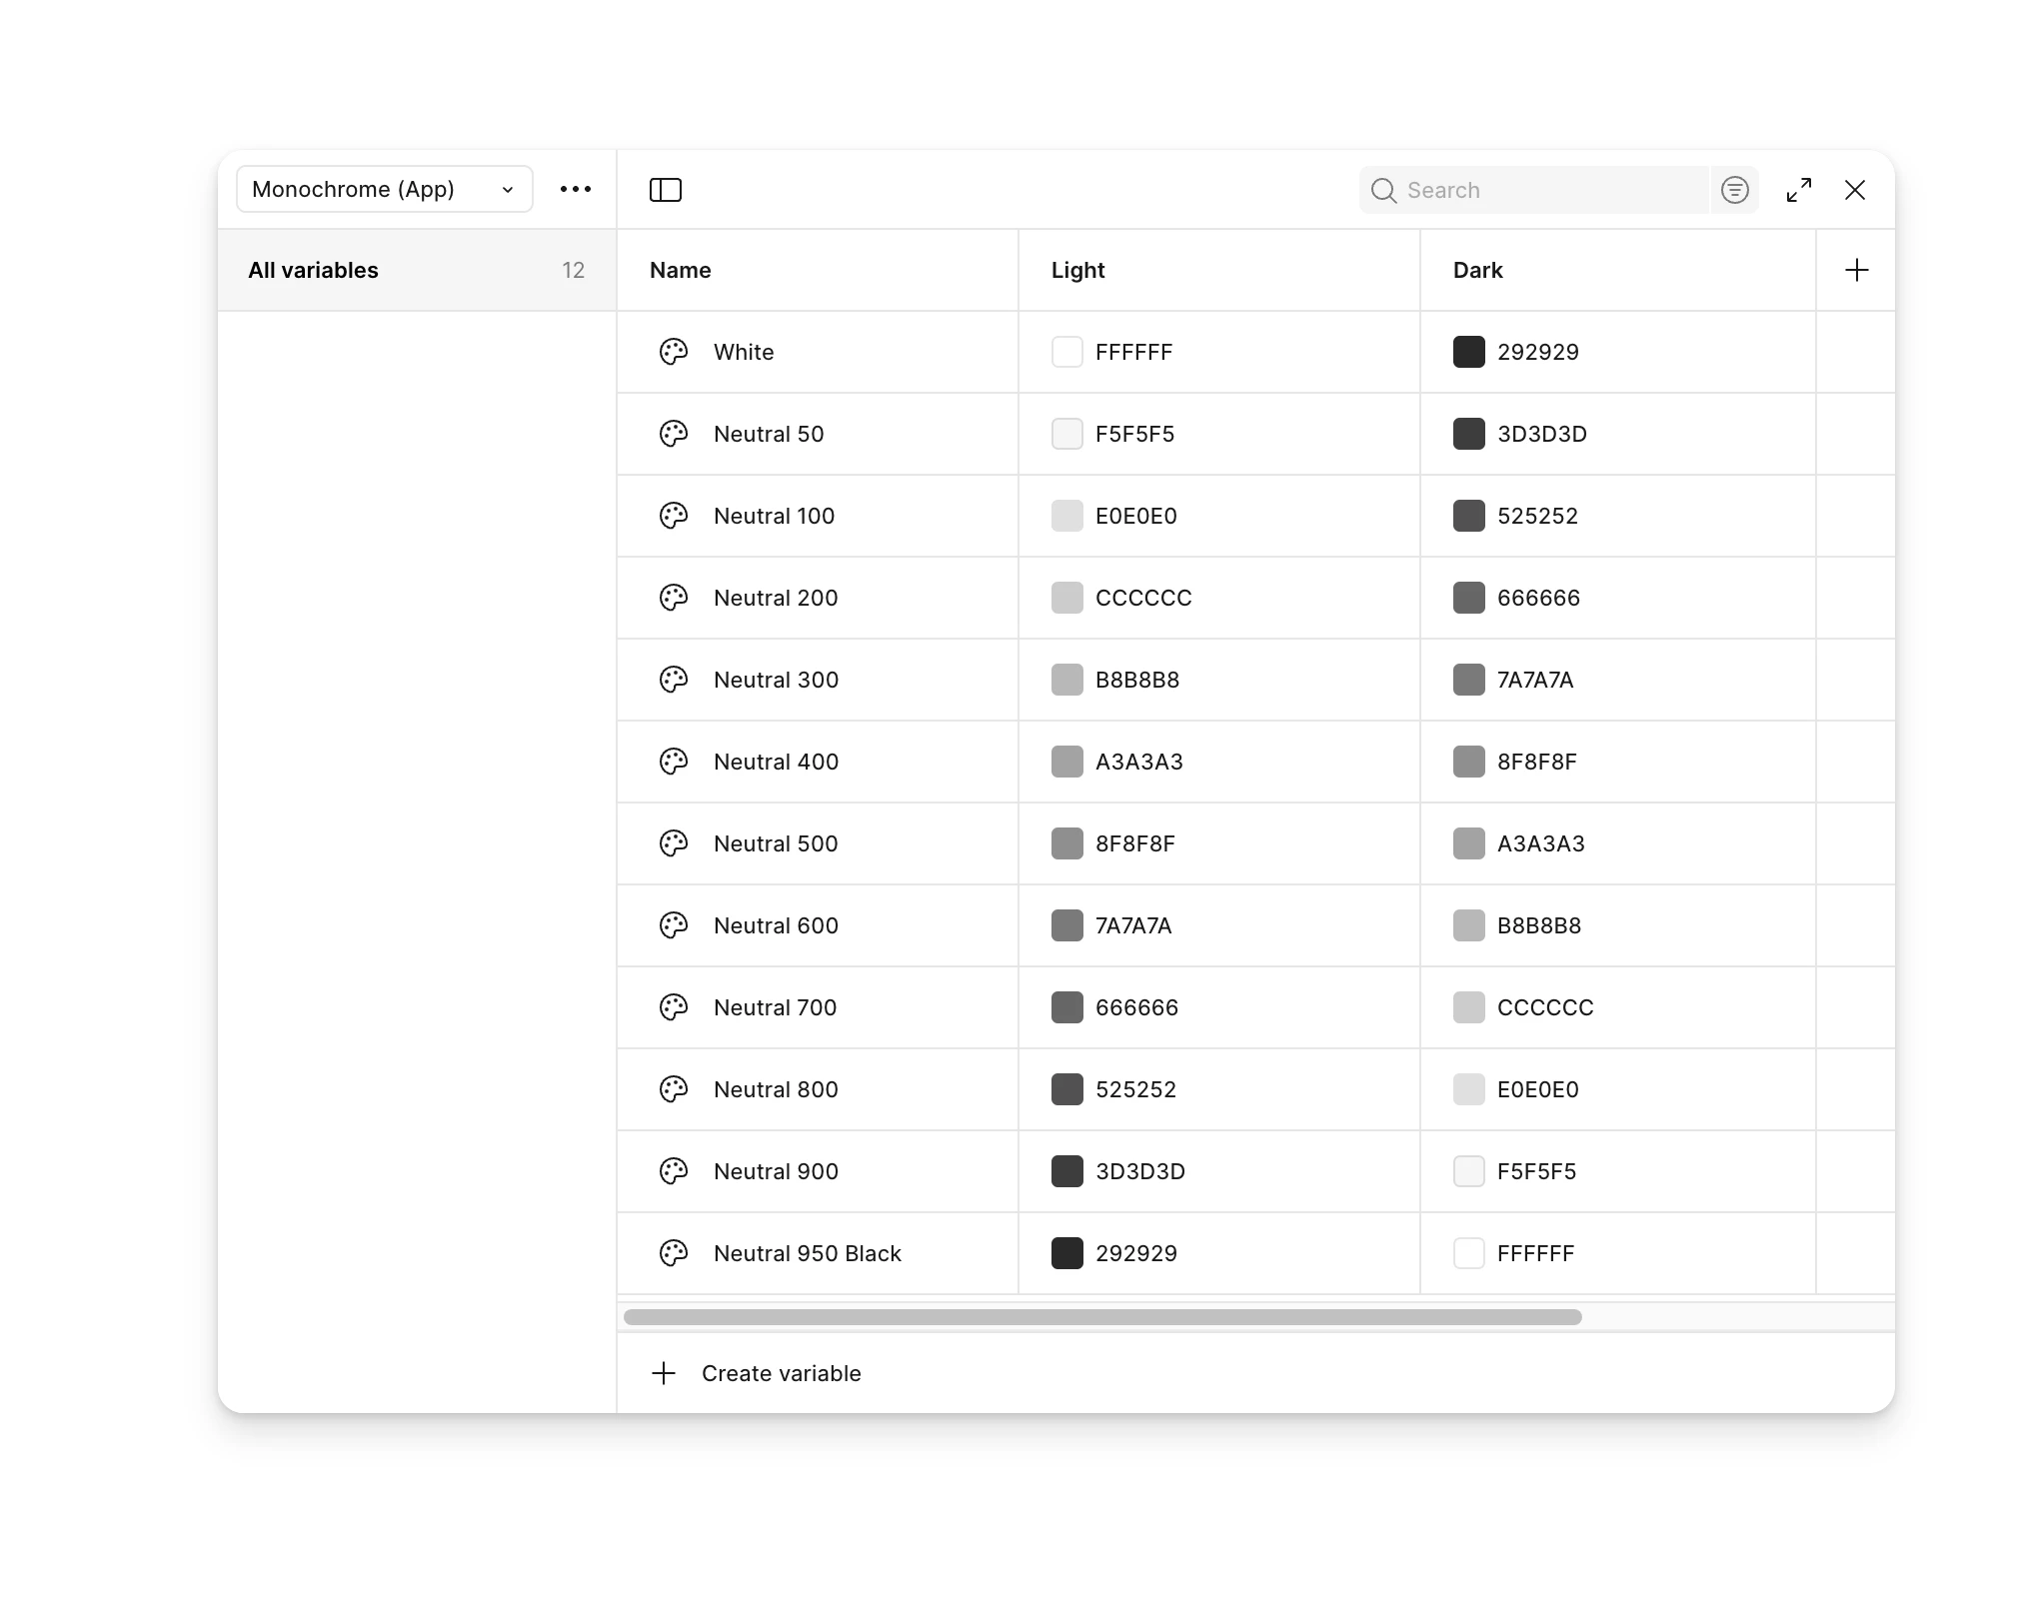Image resolution: width=2041 pixels, height=1615 pixels.
Task: Open the Light color swatch for Neutral 200
Action: pyautogui.click(x=1067, y=598)
